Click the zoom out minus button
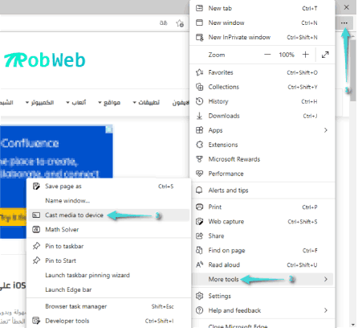 tap(267, 55)
